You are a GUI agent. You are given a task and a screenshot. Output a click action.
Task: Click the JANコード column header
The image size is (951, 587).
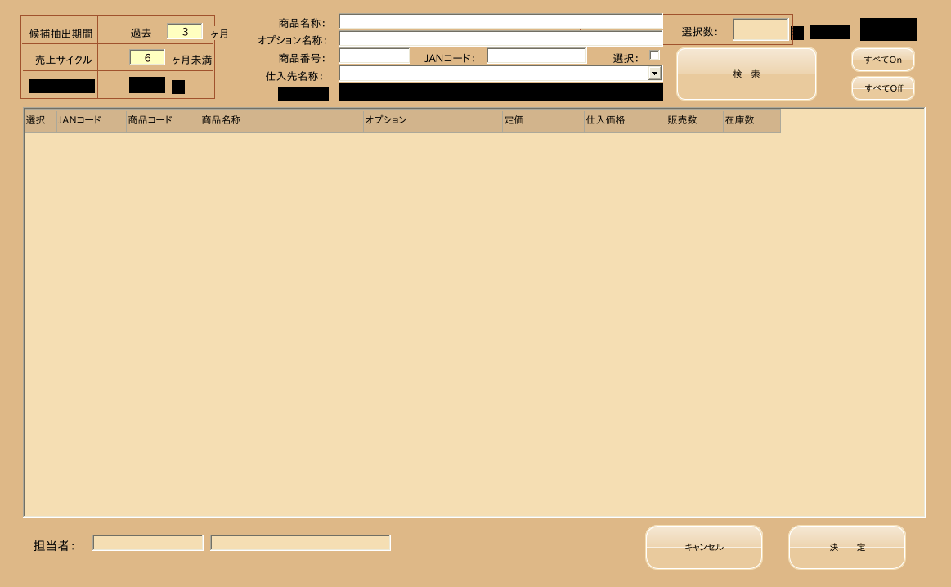pos(91,121)
